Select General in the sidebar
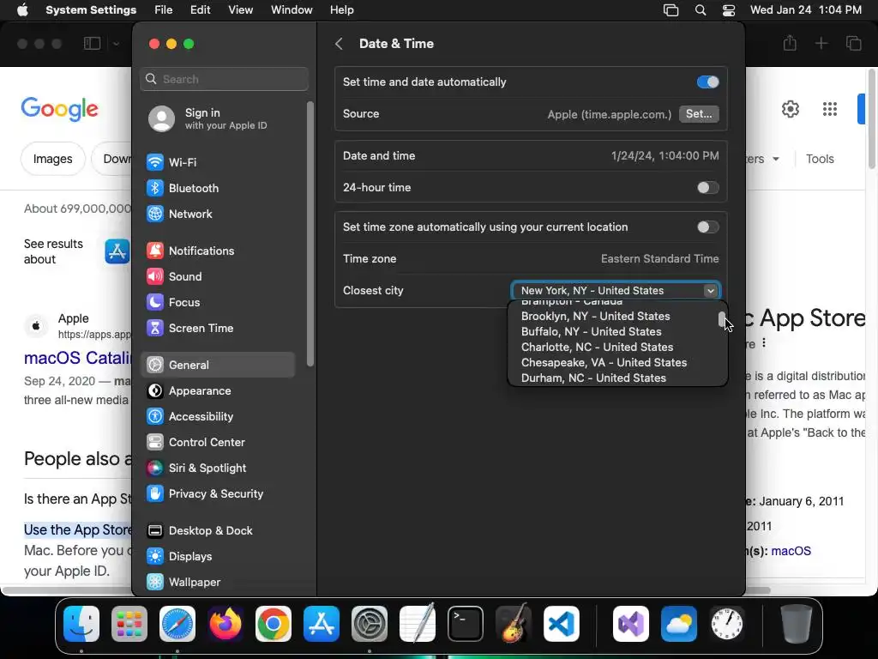Viewport: 878px width, 659px height. point(218,365)
